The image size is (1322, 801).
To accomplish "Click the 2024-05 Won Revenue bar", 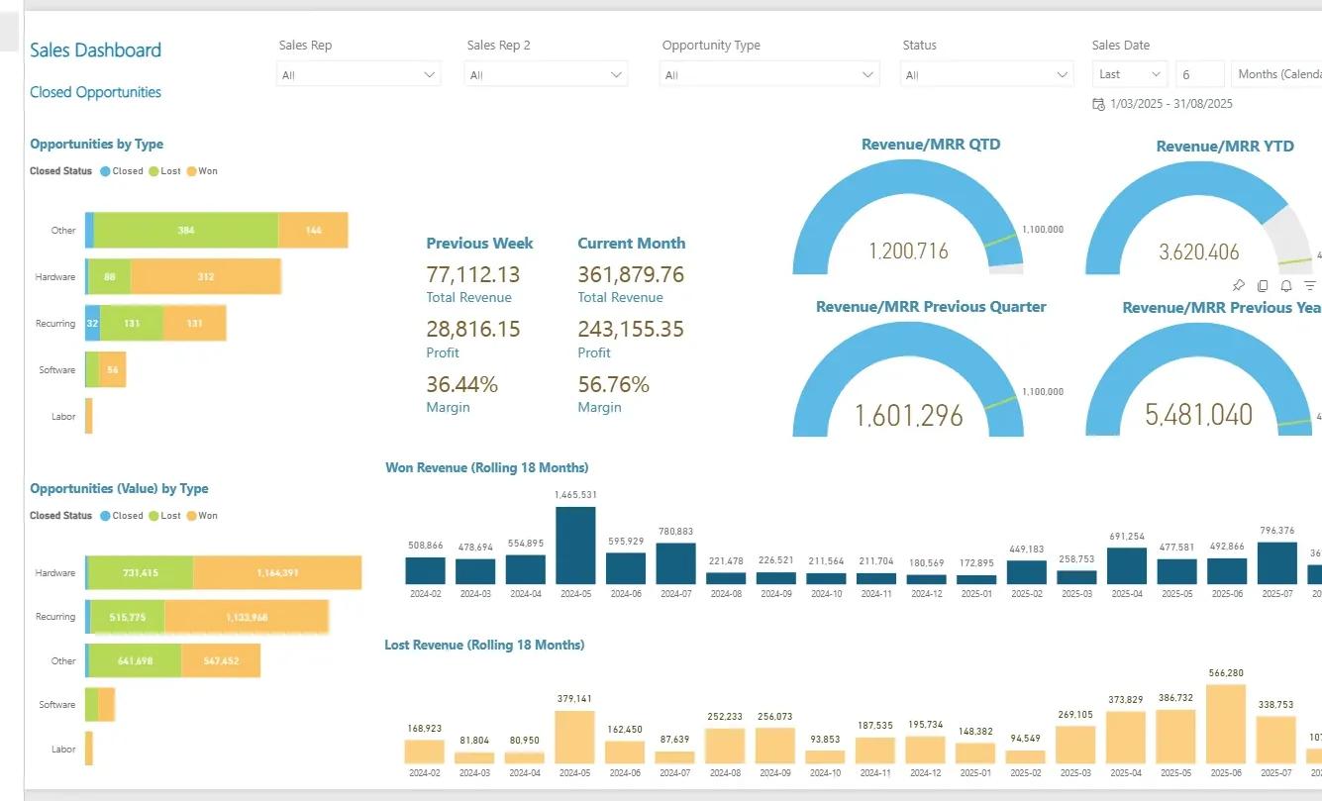I will pyautogui.click(x=576, y=546).
